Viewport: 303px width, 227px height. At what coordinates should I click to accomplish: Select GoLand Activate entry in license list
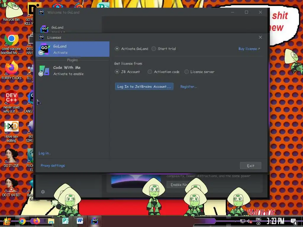(x=72, y=49)
